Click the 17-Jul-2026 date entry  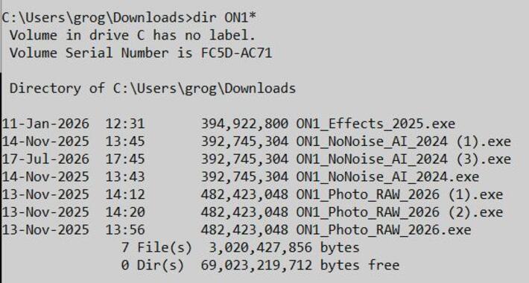coord(45,159)
